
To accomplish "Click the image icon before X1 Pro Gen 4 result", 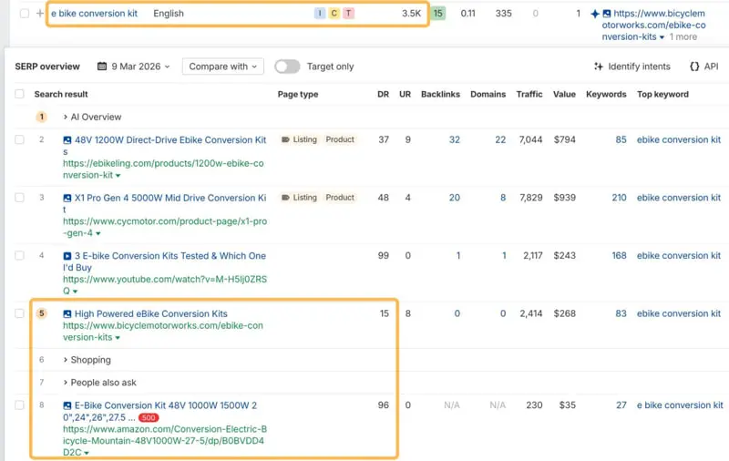I will point(67,198).
